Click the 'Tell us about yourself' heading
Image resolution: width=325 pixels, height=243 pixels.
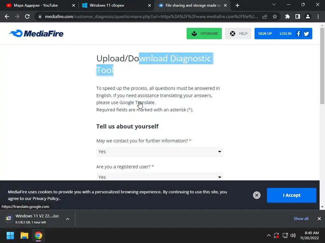point(127,126)
